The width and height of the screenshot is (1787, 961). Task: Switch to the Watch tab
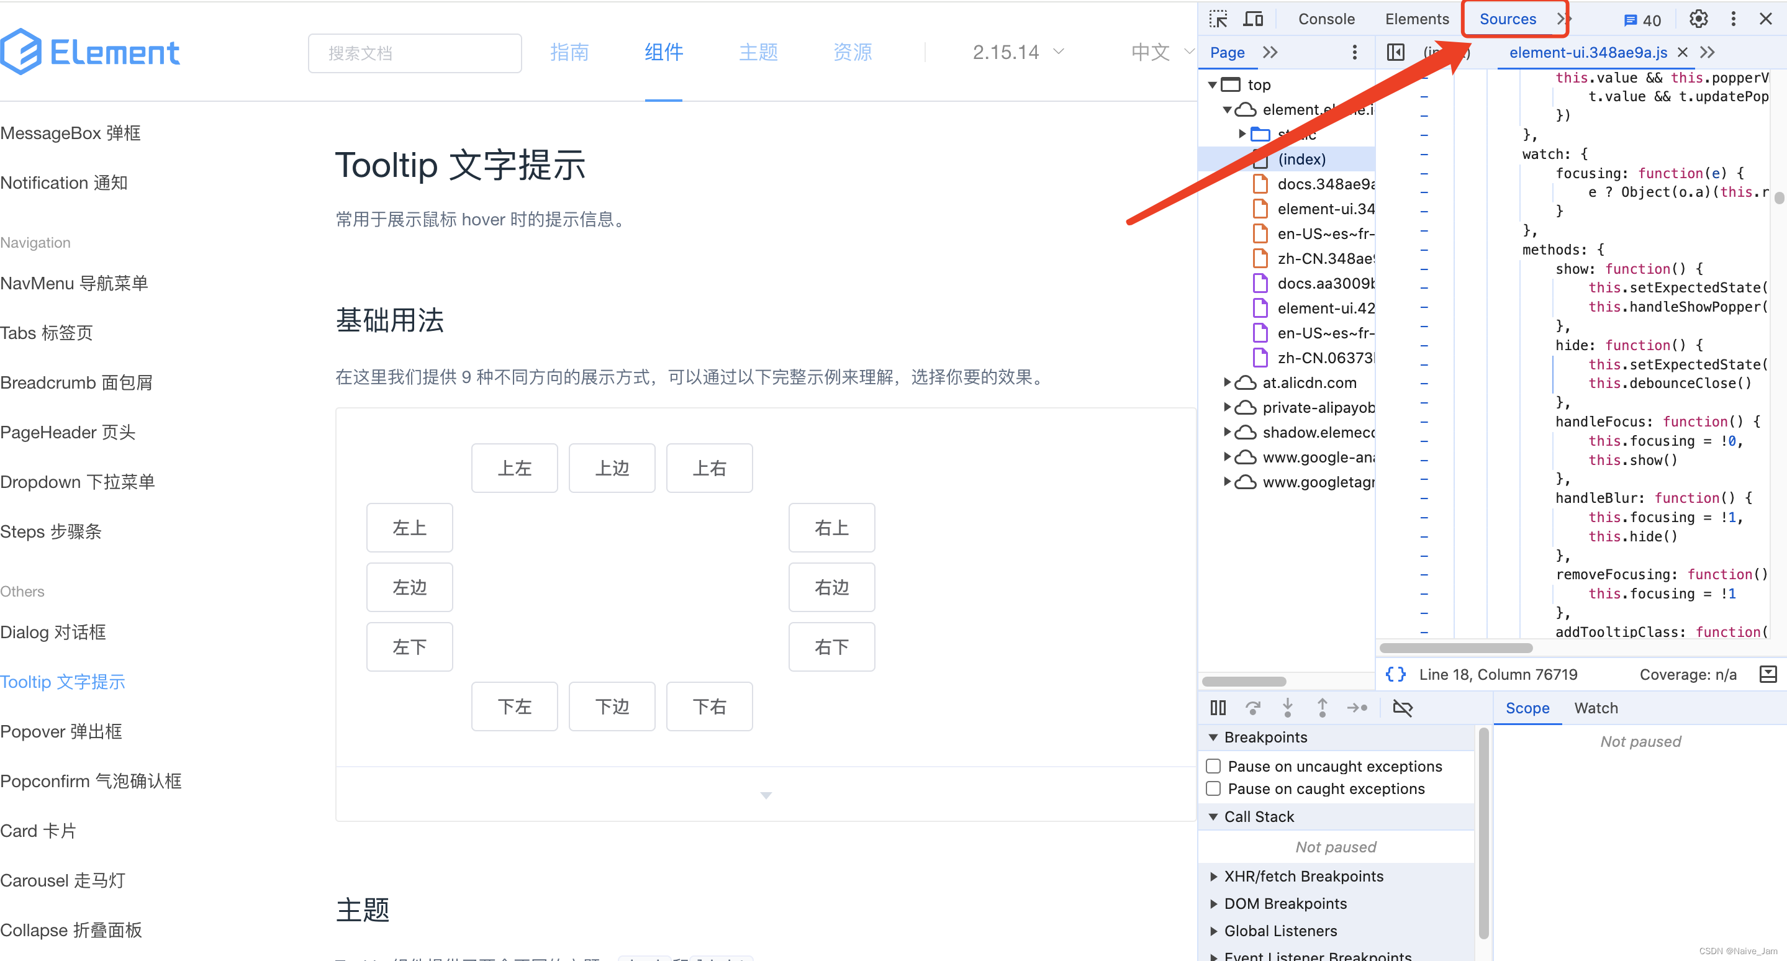click(1596, 708)
